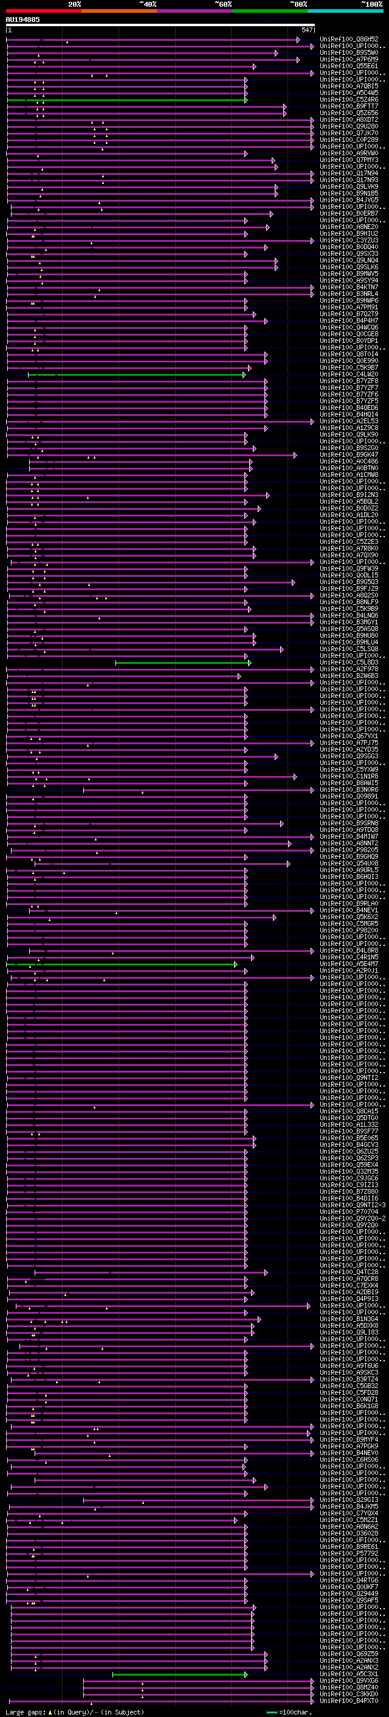
Task: Select the UniRef100_Q67VX1 label
Action: coord(349,736)
